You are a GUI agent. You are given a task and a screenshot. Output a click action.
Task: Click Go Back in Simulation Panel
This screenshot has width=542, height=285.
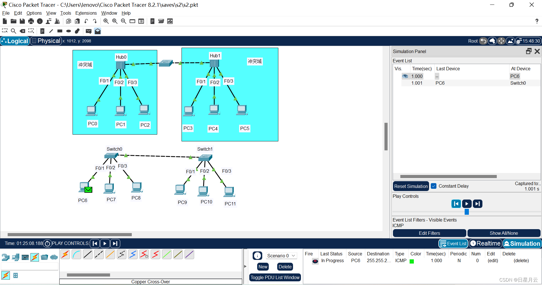click(456, 204)
